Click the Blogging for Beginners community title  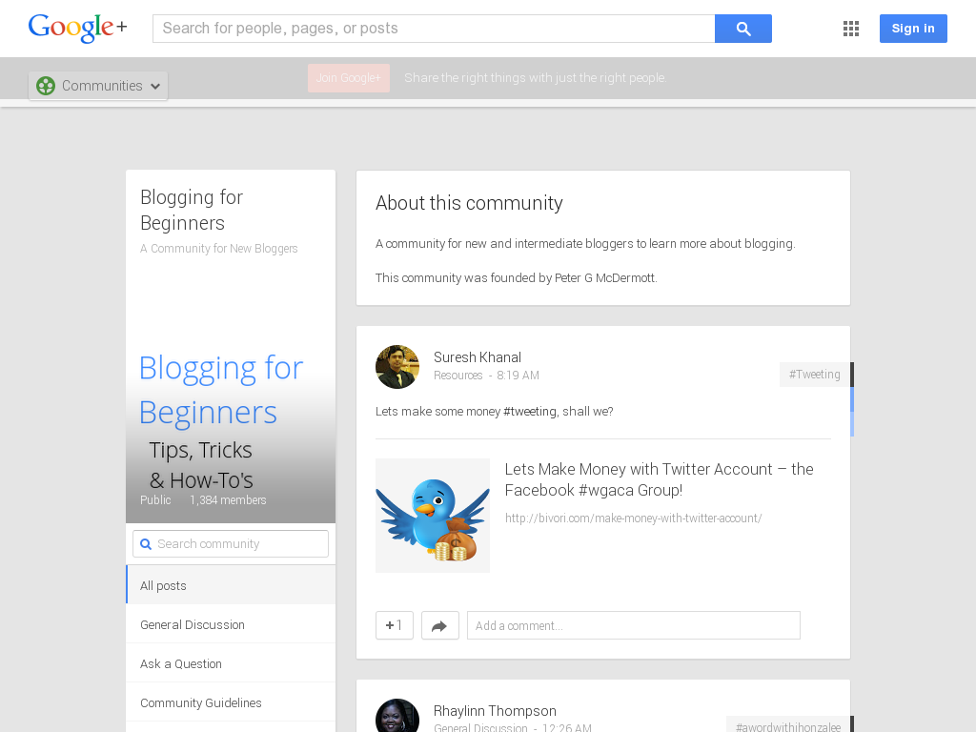tap(192, 210)
